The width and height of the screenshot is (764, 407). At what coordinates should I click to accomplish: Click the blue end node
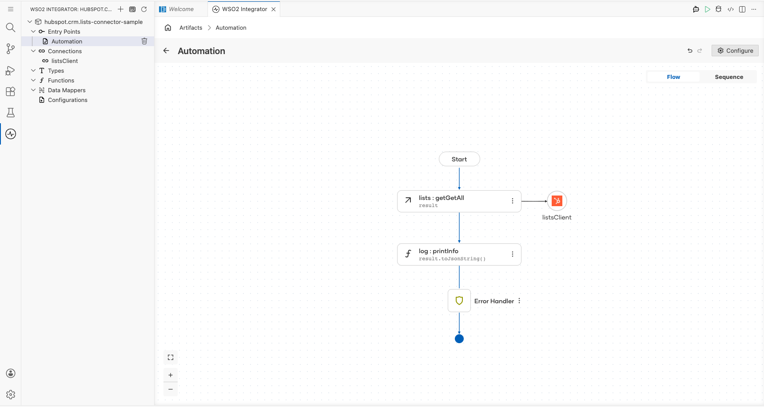click(x=459, y=339)
